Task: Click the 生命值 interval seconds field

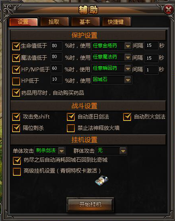Action: click(151, 46)
